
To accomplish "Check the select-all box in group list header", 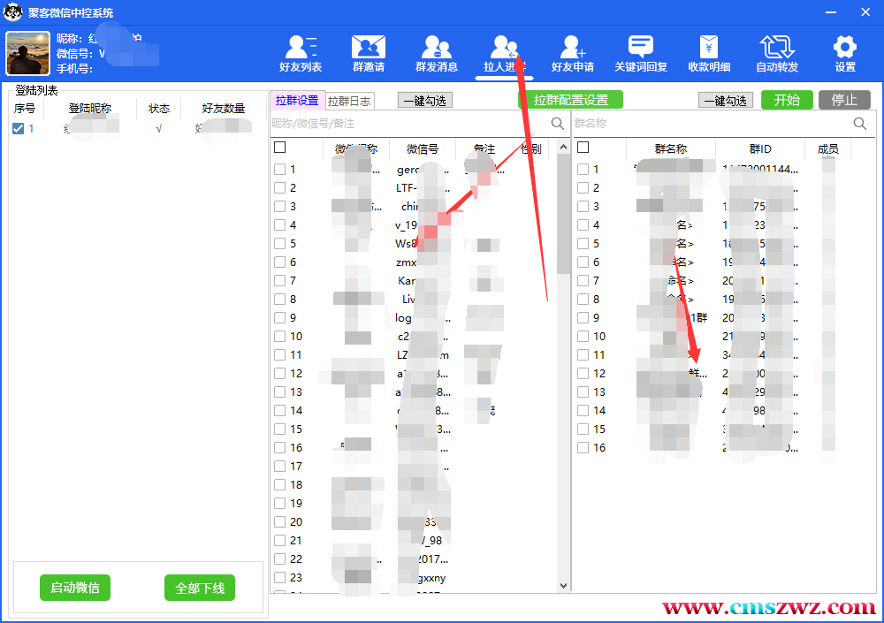I will (583, 148).
